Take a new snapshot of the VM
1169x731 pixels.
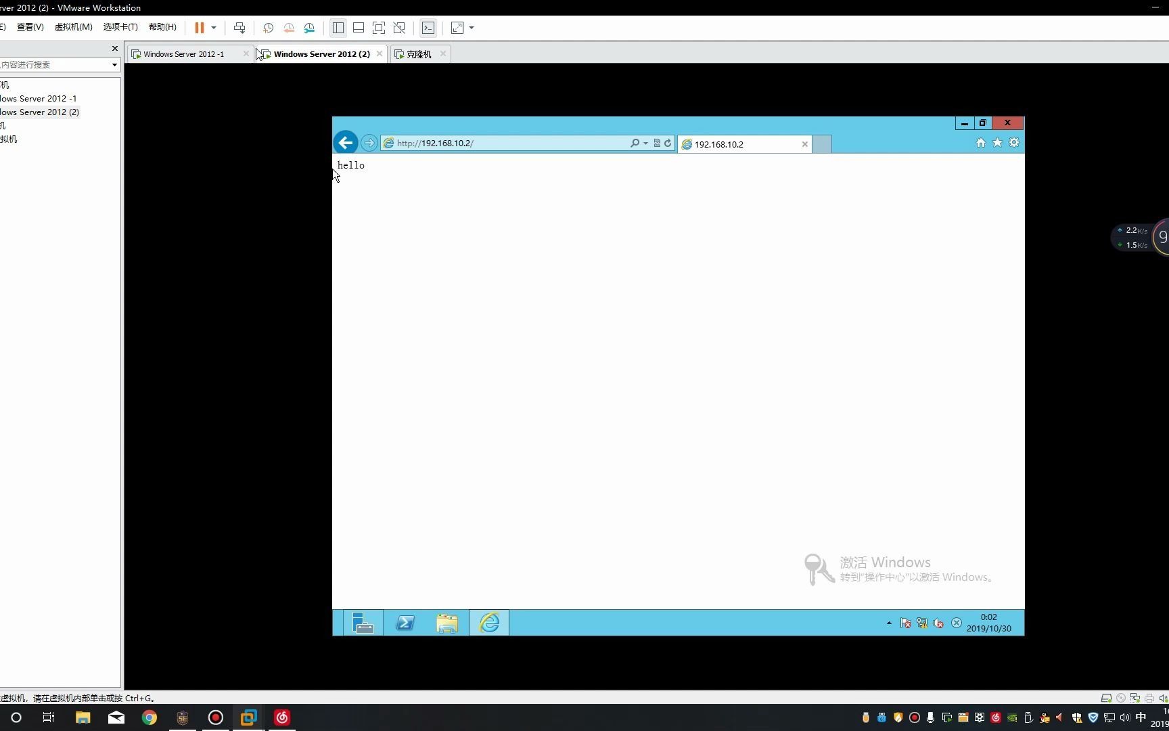(268, 28)
